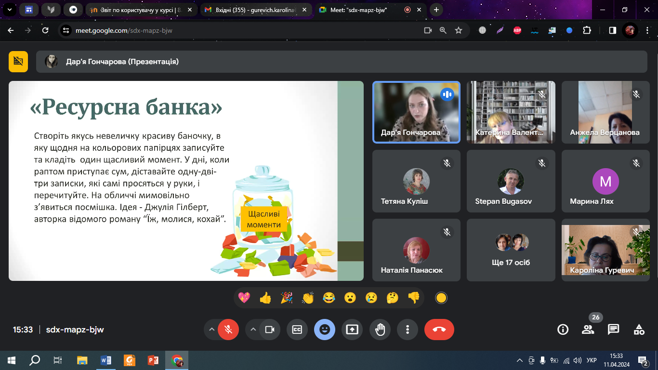The image size is (658, 370).
Task: Click the present screen button
Action: click(352, 330)
